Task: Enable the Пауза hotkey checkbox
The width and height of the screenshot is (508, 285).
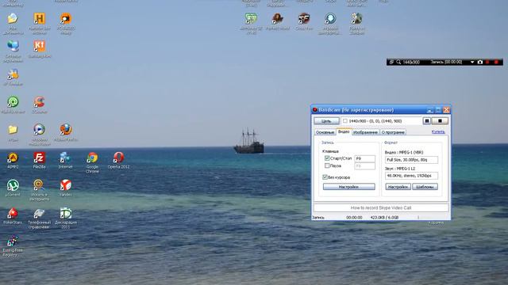Action: coord(327,165)
